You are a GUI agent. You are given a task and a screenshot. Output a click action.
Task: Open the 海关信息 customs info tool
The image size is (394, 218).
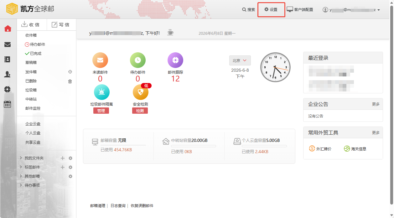pyautogui.click(x=355, y=149)
